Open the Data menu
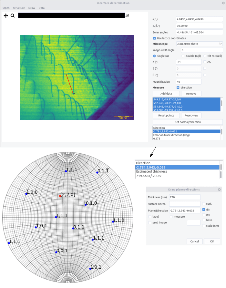This screenshot has height=288, width=226. coord(42,8)
